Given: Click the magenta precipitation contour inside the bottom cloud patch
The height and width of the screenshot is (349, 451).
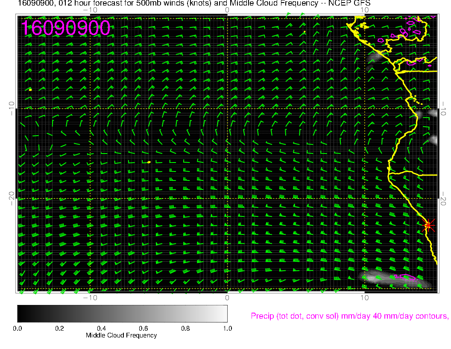Looking at the screenshot, I should click(x=404, y=276).
